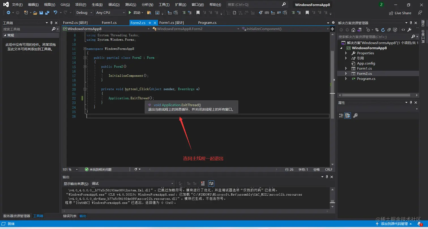Screen dimensions: 428x229
Task: Click the Categorized view icon in Properties panel
Action: 341,115
